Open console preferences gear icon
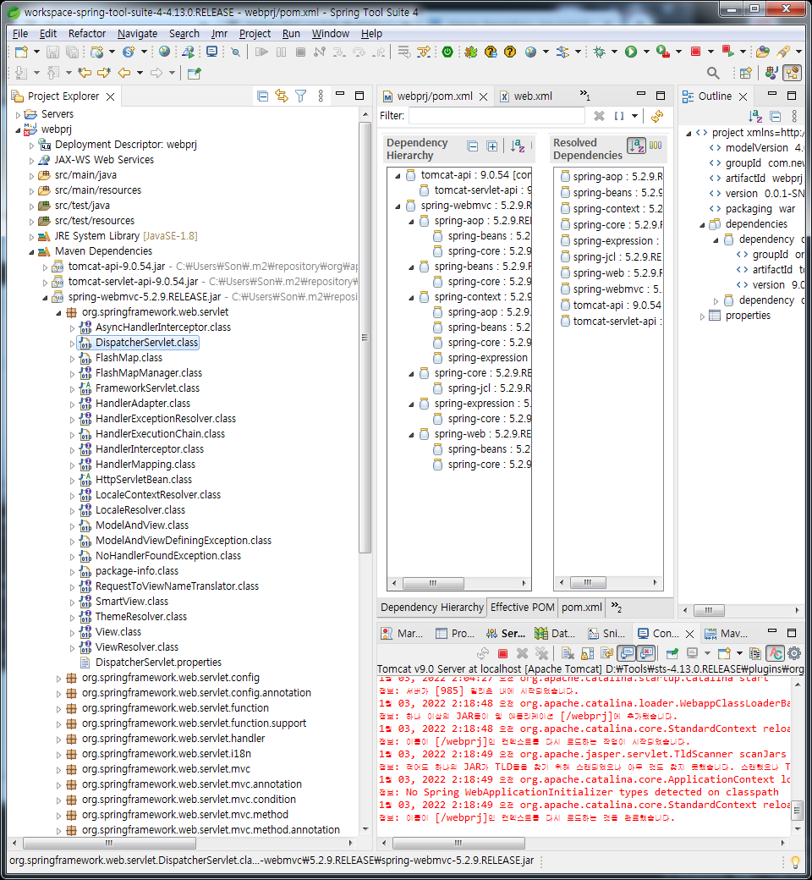 794,653
